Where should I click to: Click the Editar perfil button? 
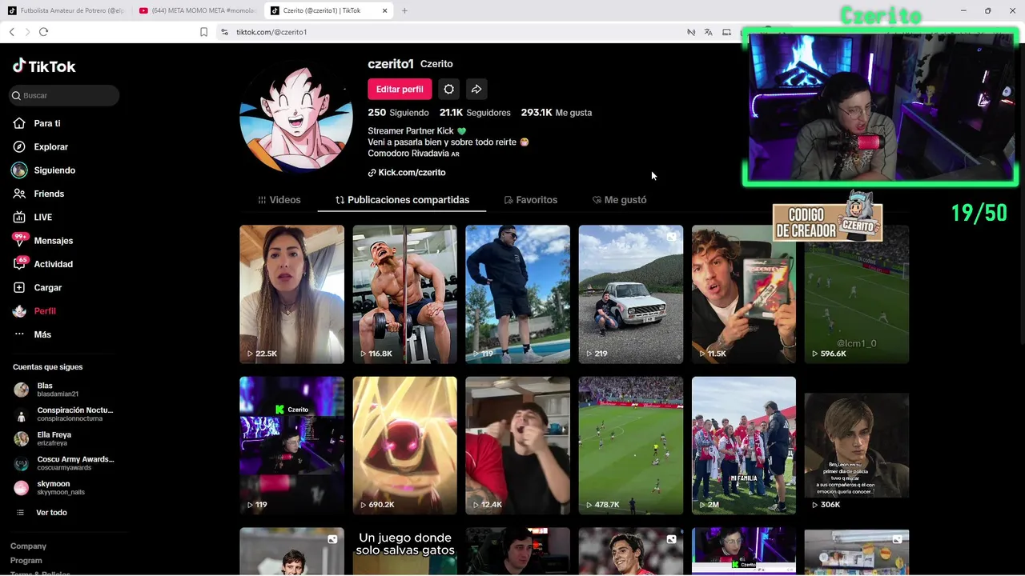click(x=400, y=89)
